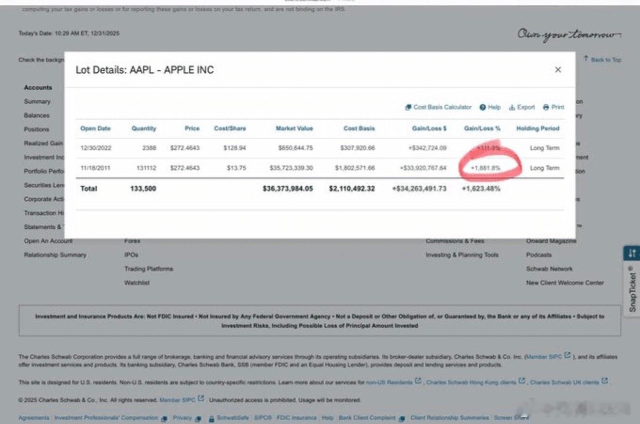Open the Watchlist menu link
Image resolution: width=640 pixels, height=424 pixels.
pyautogui.click(x=137, y=283)
